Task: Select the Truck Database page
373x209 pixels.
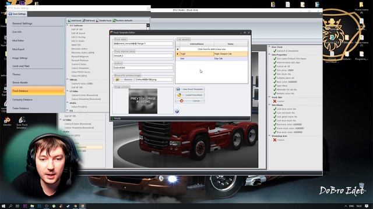Action: (38, 91)
